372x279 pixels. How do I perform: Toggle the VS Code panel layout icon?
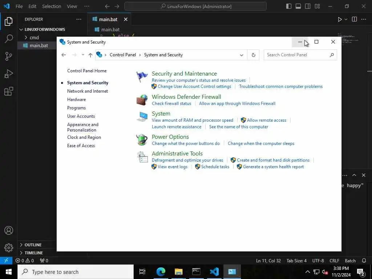click(x=298, y=6)
